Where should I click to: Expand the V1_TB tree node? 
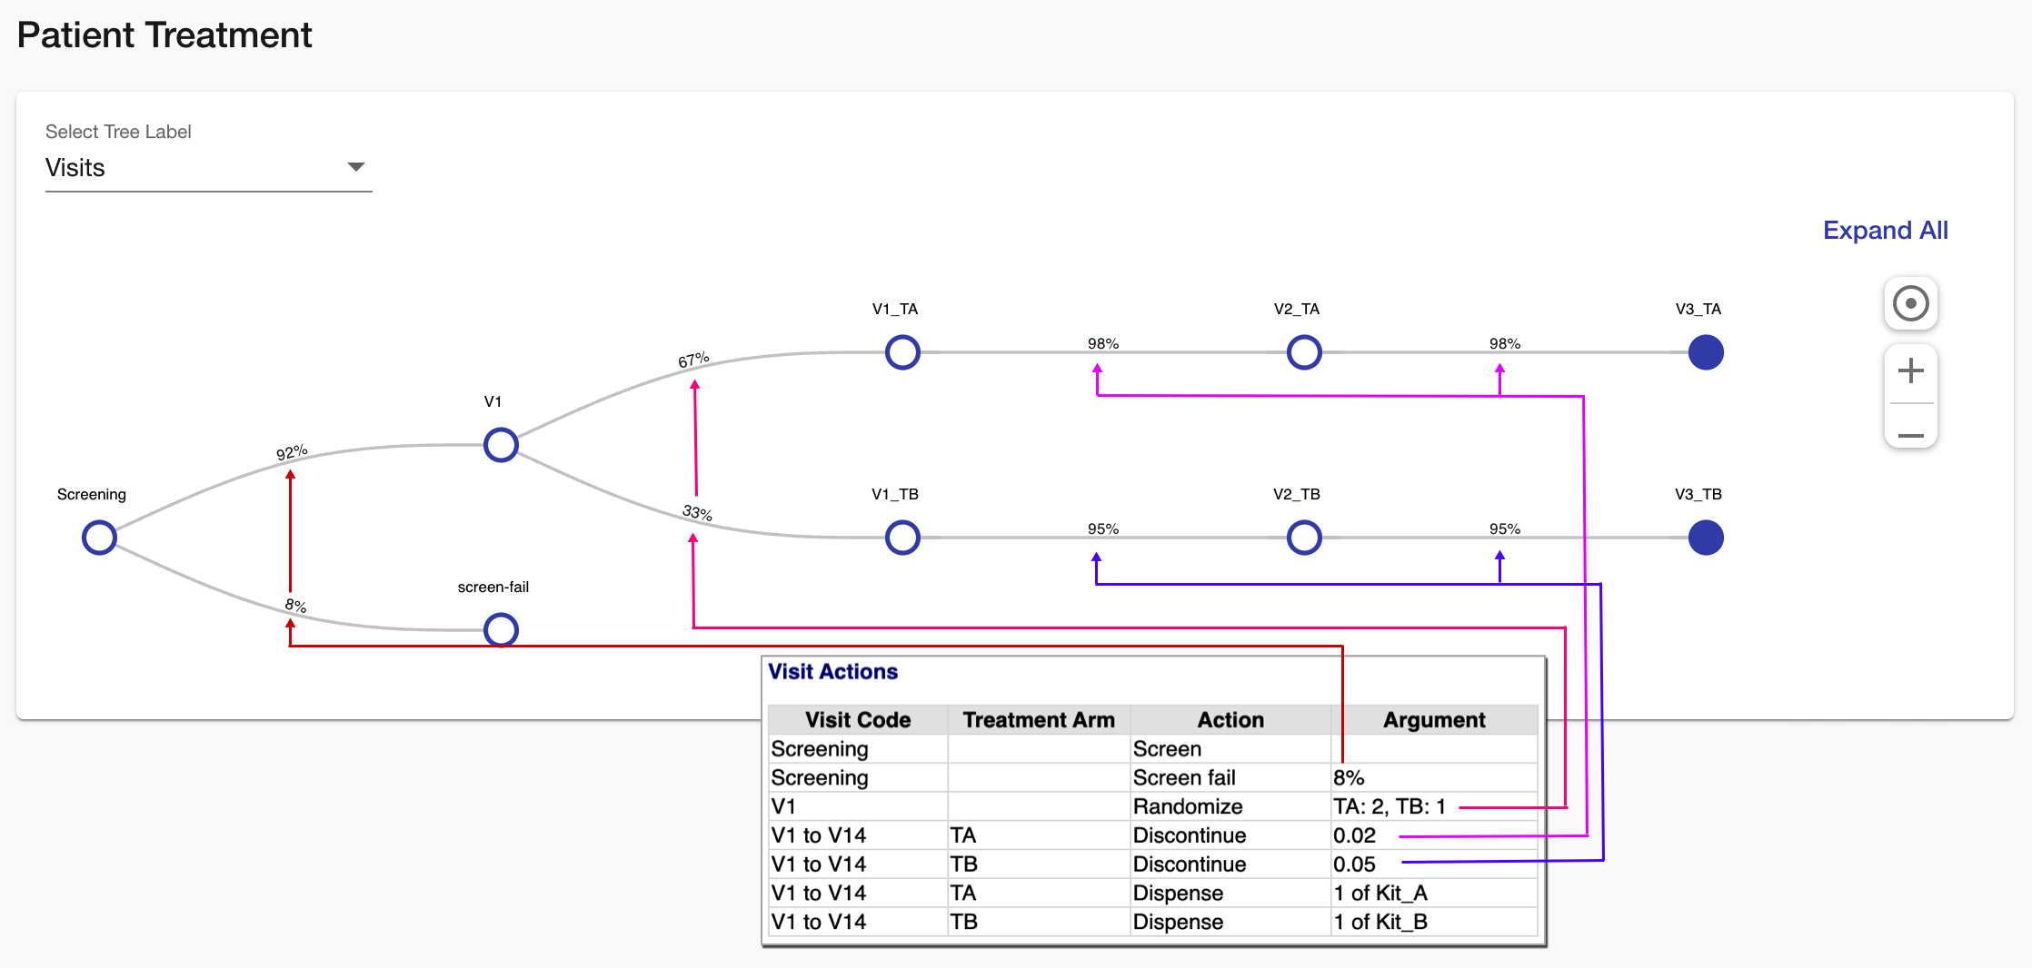[902, 538]
